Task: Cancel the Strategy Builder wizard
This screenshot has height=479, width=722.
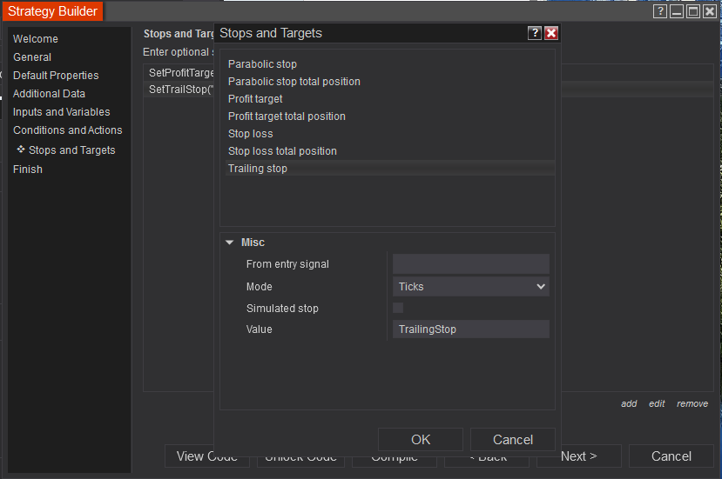Action: tap(671, 456)
